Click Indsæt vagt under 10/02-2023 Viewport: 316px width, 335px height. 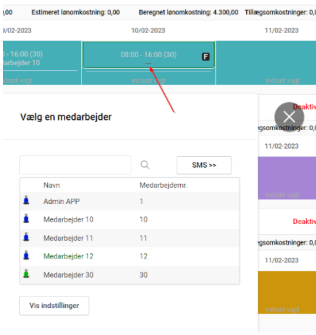click(148, 80)
